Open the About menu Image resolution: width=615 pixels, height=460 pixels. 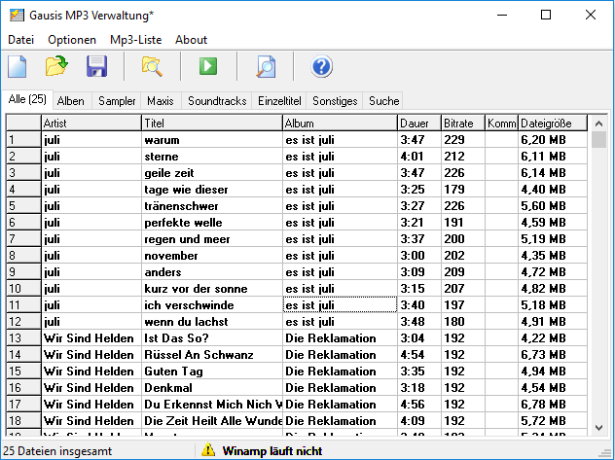pyautogui.click(x=191, y=40)
